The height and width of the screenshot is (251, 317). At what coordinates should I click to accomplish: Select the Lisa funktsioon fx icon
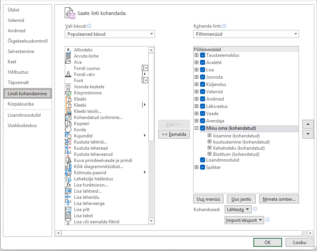pyautogui.click(x=68, y=185)
